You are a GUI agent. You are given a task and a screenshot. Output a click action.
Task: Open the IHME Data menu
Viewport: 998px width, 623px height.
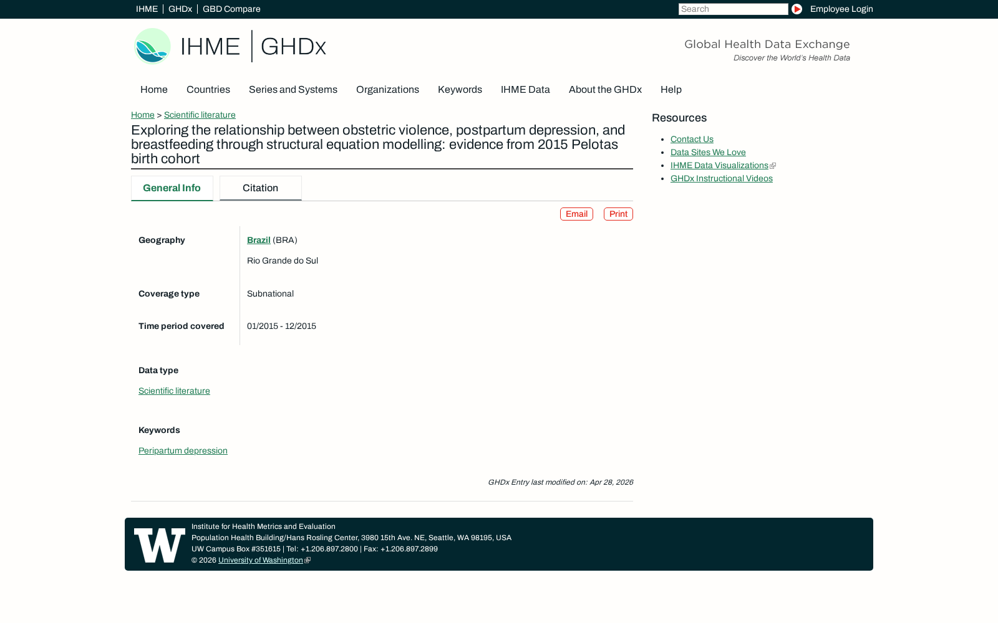[525, 90]
